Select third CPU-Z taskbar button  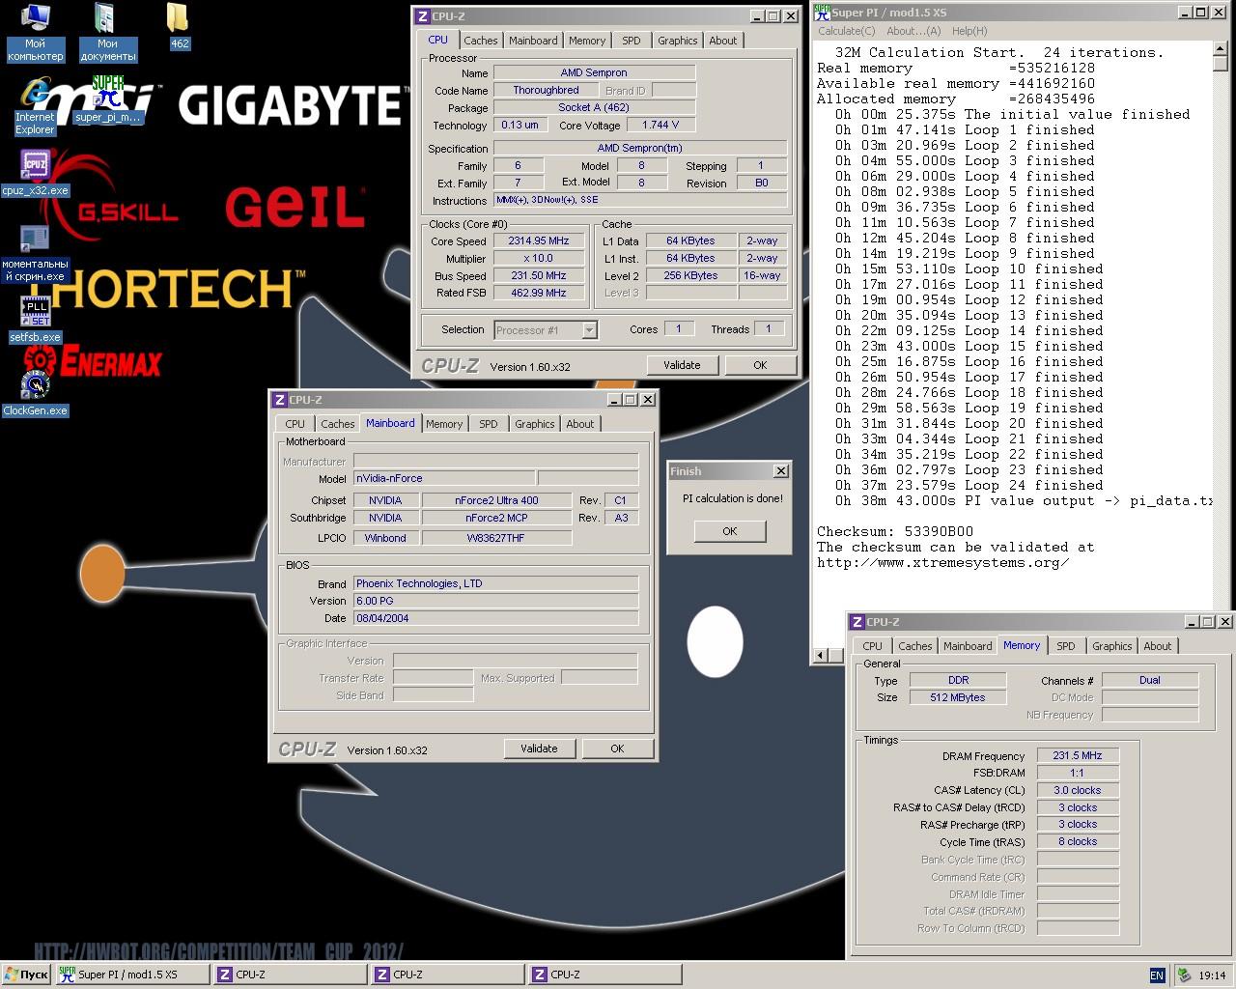[604, 975]
